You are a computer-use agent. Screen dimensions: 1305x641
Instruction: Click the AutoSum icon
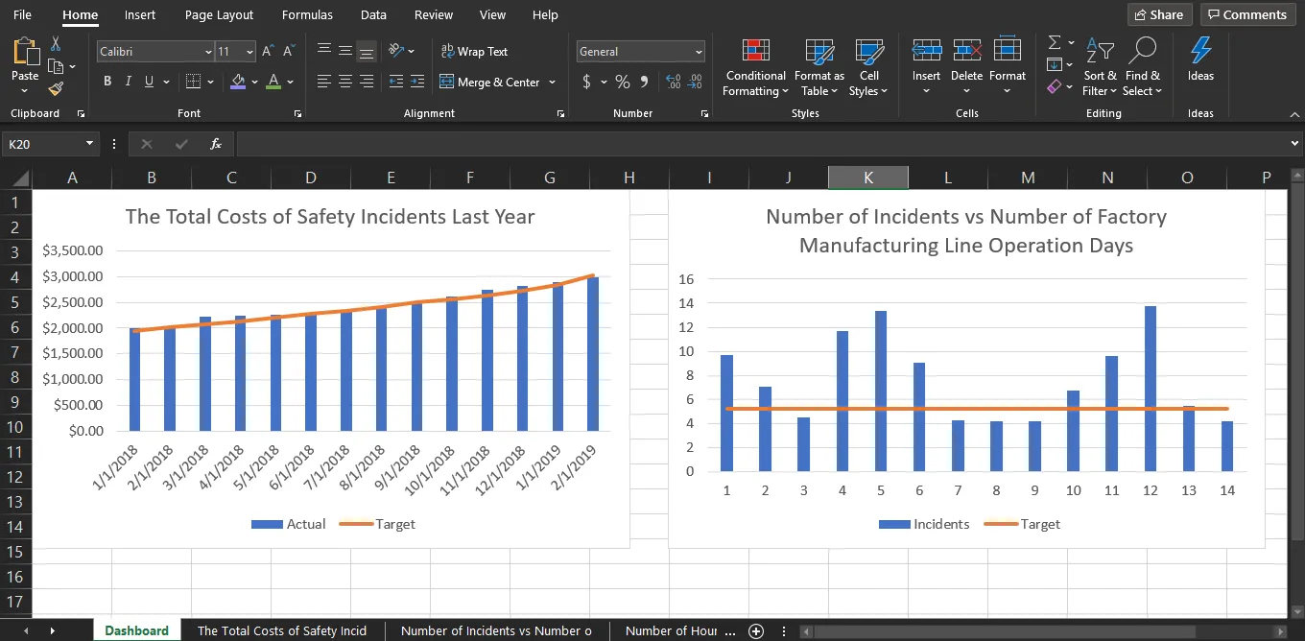click(x=1054, y=44)
